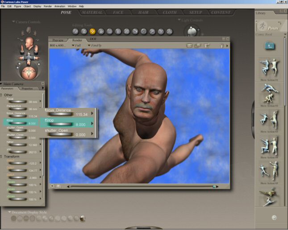Choose the Silhouette display style sphere
Viewport: 288px width, 230px height.
click(x=13, y=218)
